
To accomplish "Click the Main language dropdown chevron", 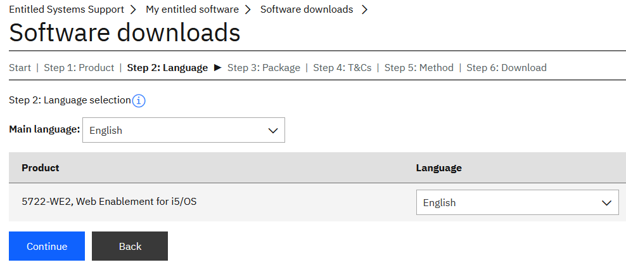I will [273, 130].
